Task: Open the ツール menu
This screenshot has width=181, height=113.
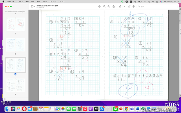Action: [45, 1]
